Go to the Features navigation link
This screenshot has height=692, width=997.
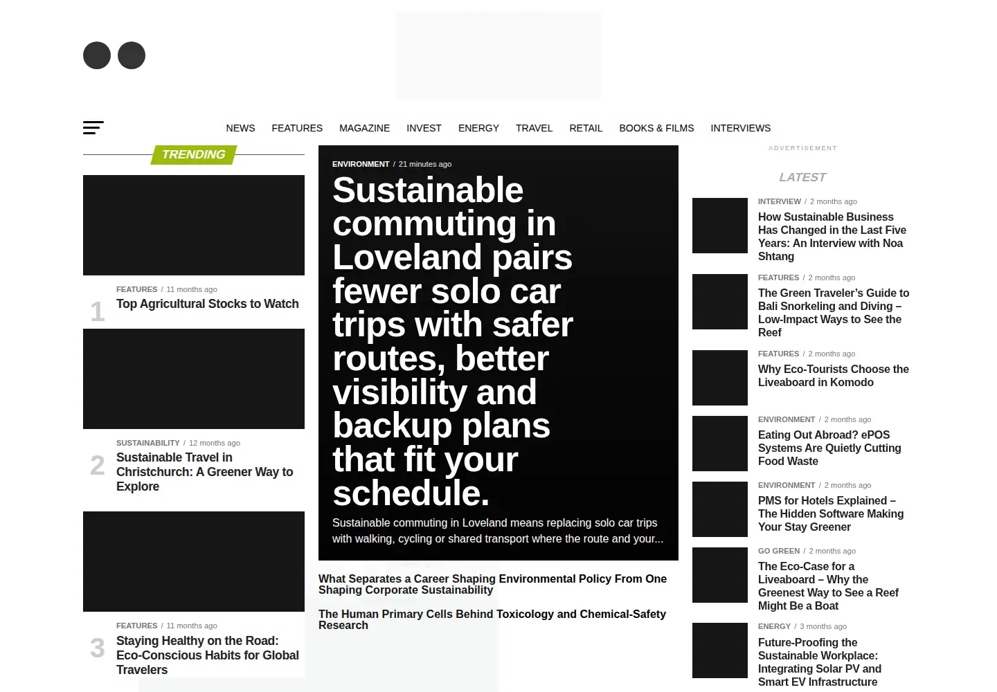[x=297, y=128]
